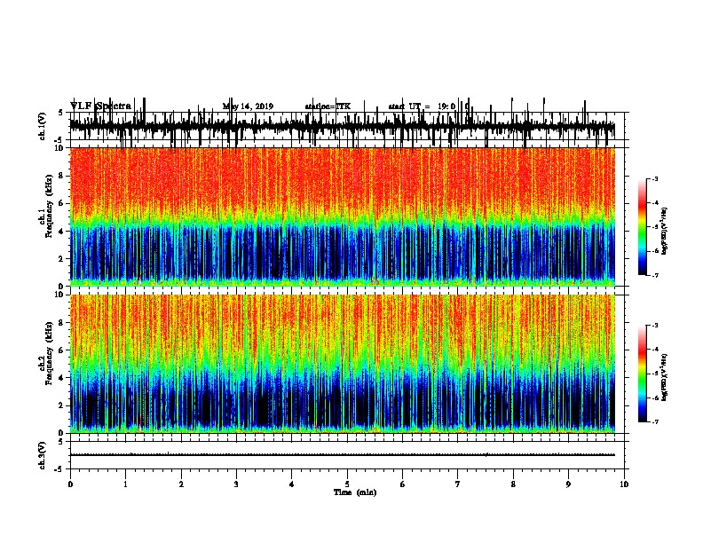Select the ch.1 color bar log(PSD) label

pyautogui.click(x=664, y=231)
